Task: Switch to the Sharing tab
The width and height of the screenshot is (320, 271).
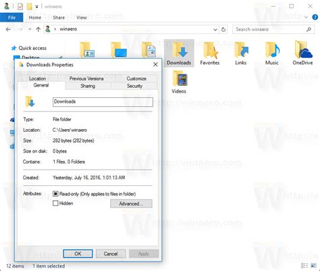Action: coord(88,86)
